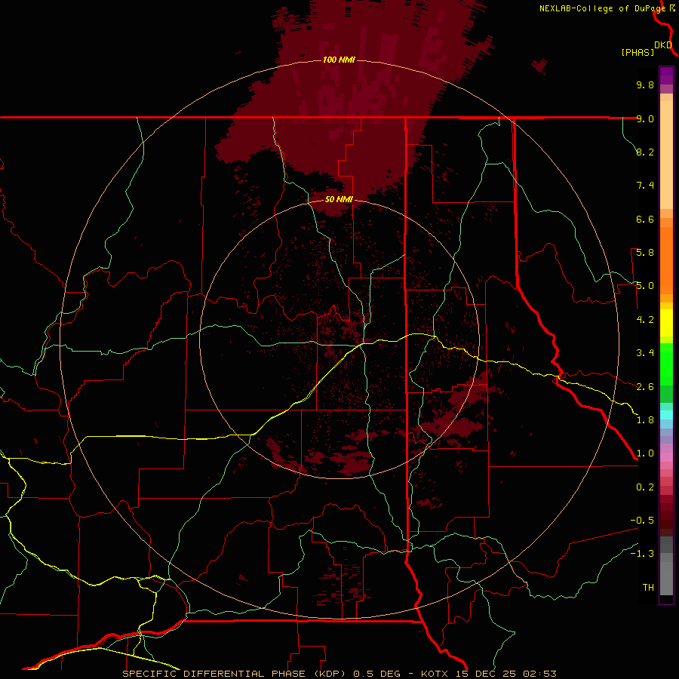Click the 100 NMI range ring label
The image size is (679, 679).
point(339,60)
